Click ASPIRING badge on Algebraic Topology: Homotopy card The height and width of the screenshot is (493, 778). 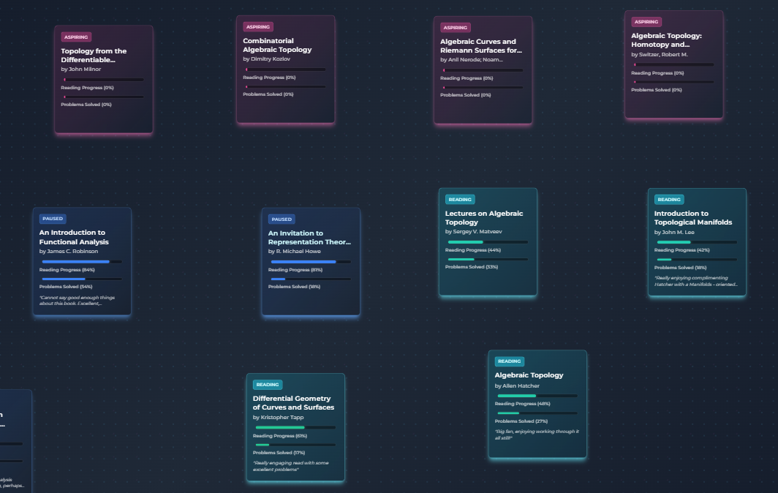pos(646,22)
